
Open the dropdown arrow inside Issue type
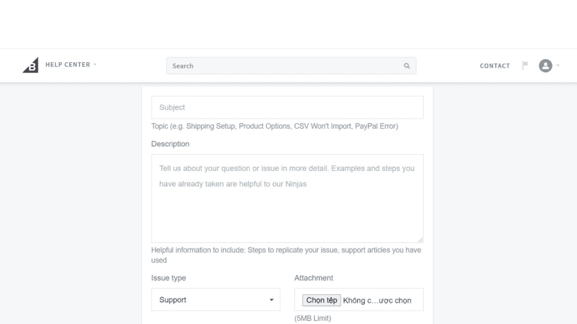pos(272,299)
